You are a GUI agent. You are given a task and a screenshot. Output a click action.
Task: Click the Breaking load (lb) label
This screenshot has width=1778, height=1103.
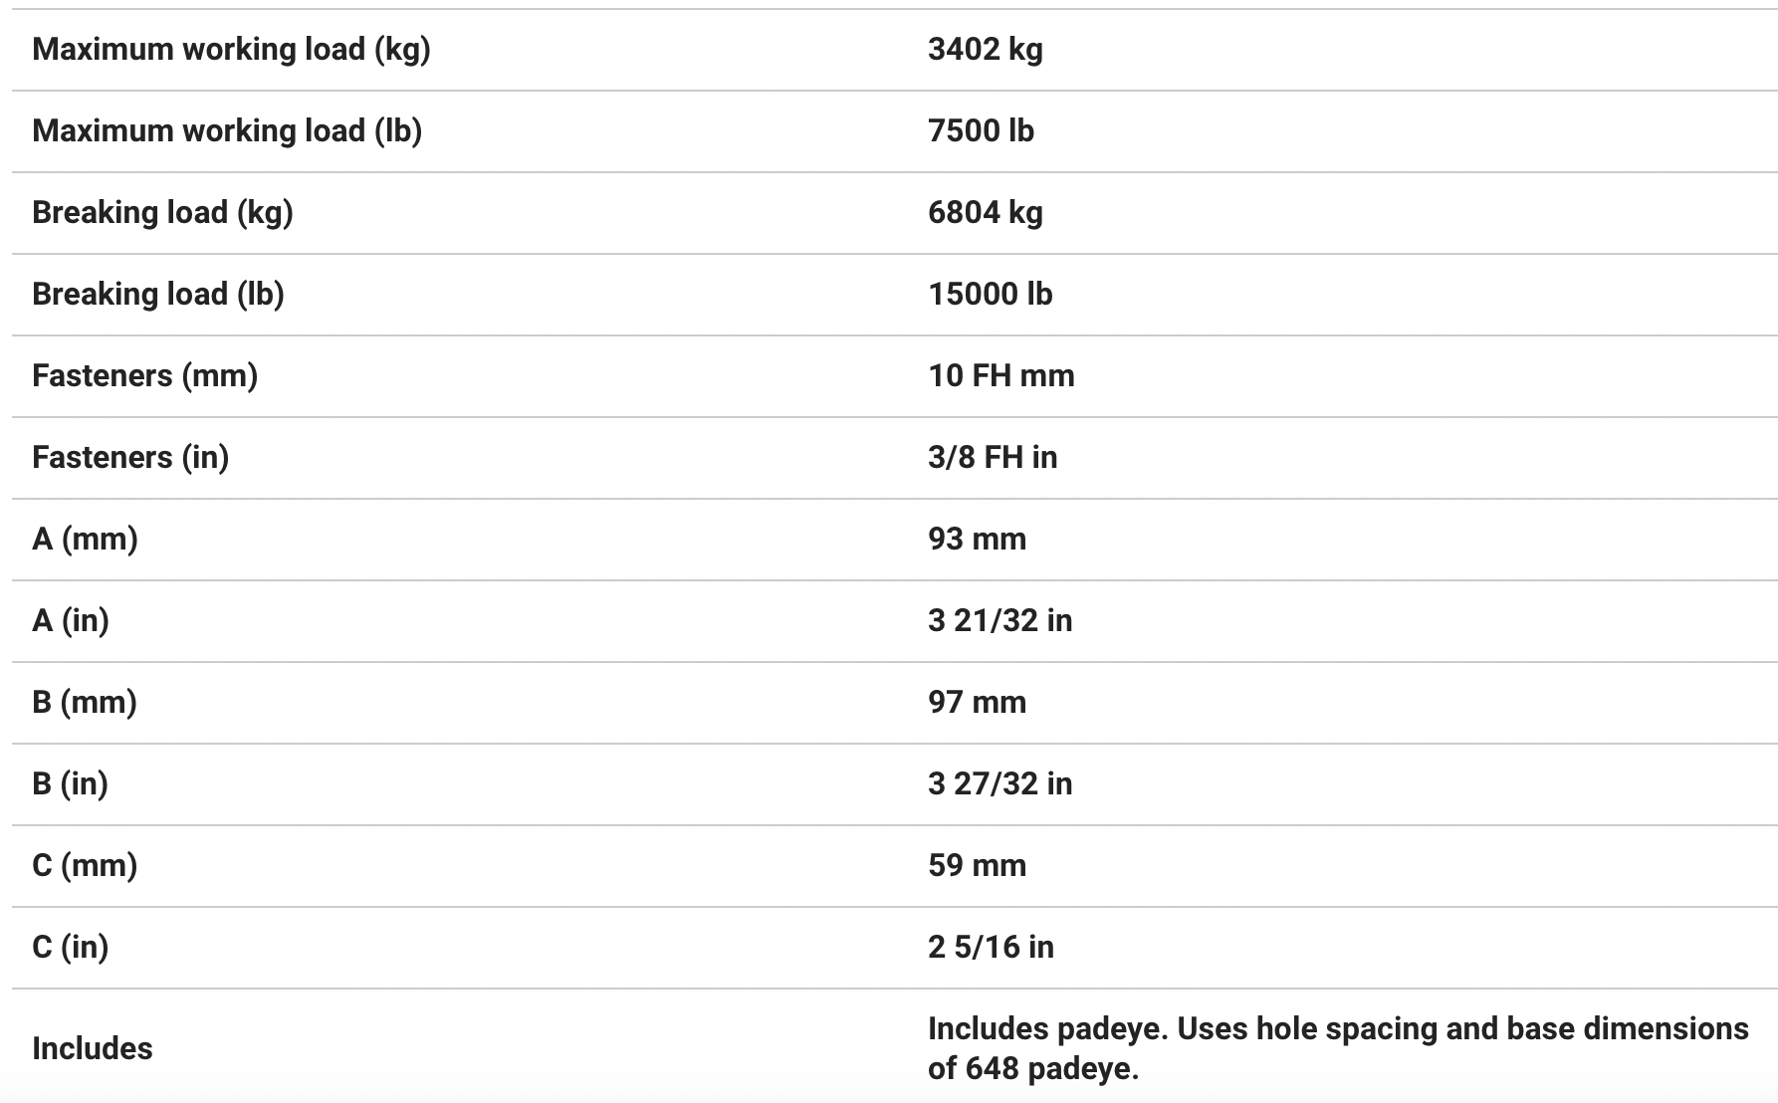[158, 295]
